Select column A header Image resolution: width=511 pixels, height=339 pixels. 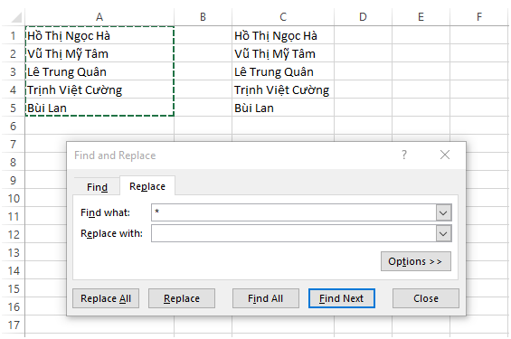99,17
